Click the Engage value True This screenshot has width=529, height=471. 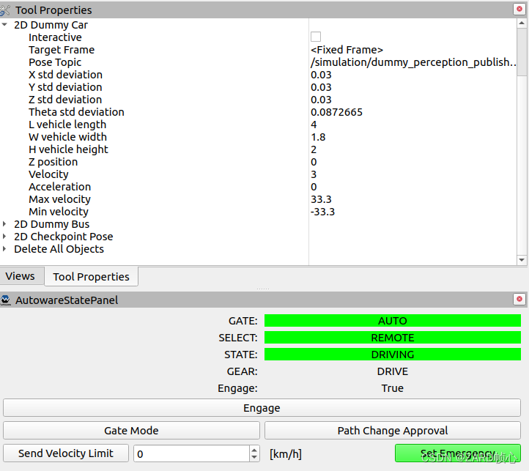[x=393, y=388]
